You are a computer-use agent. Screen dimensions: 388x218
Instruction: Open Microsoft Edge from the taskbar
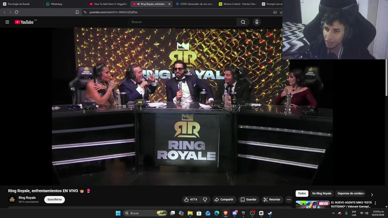tap(217, 213)
